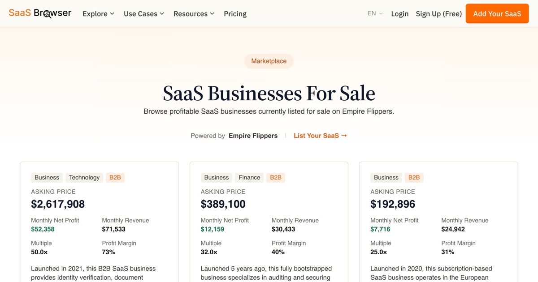Open the Empire Flippers link
Viewport: 538px width, 282px height.
click(x=253, y=136)
